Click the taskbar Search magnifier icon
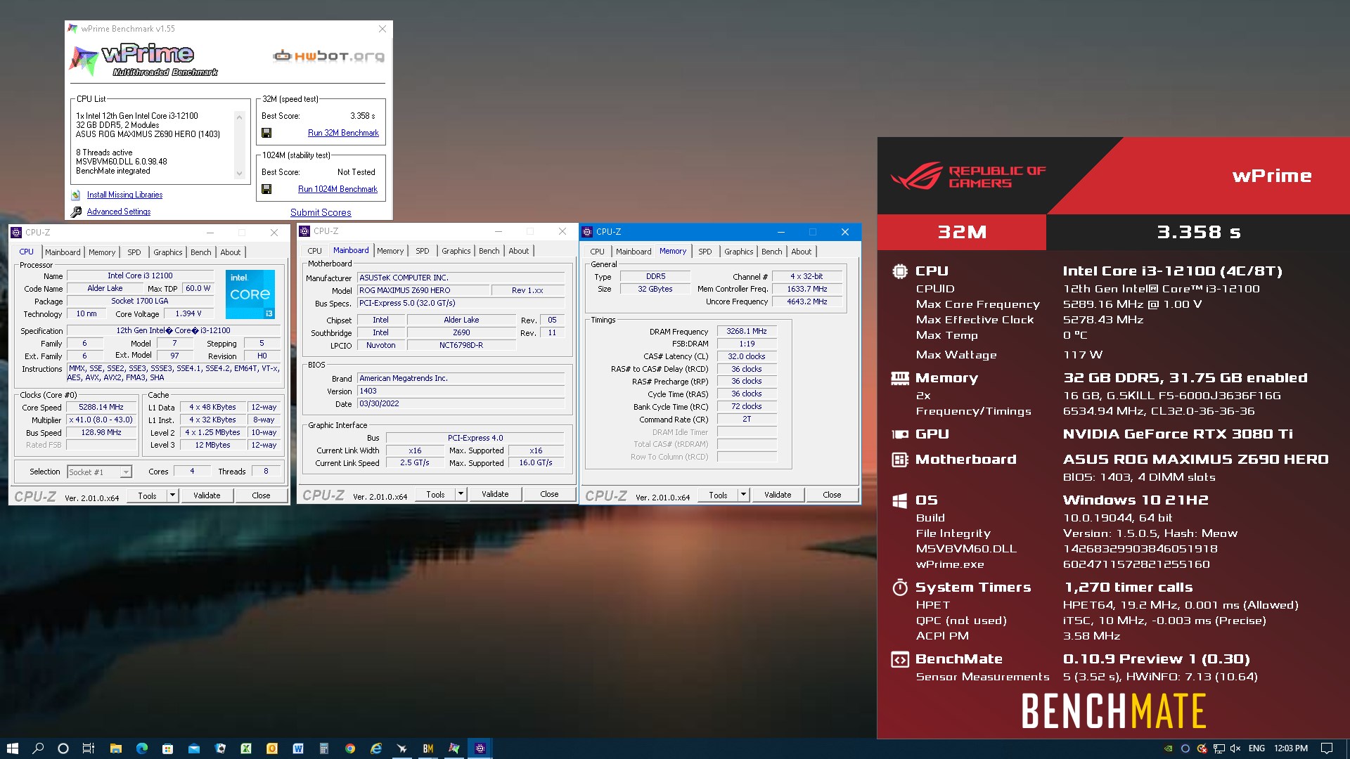 coord(38,748)
